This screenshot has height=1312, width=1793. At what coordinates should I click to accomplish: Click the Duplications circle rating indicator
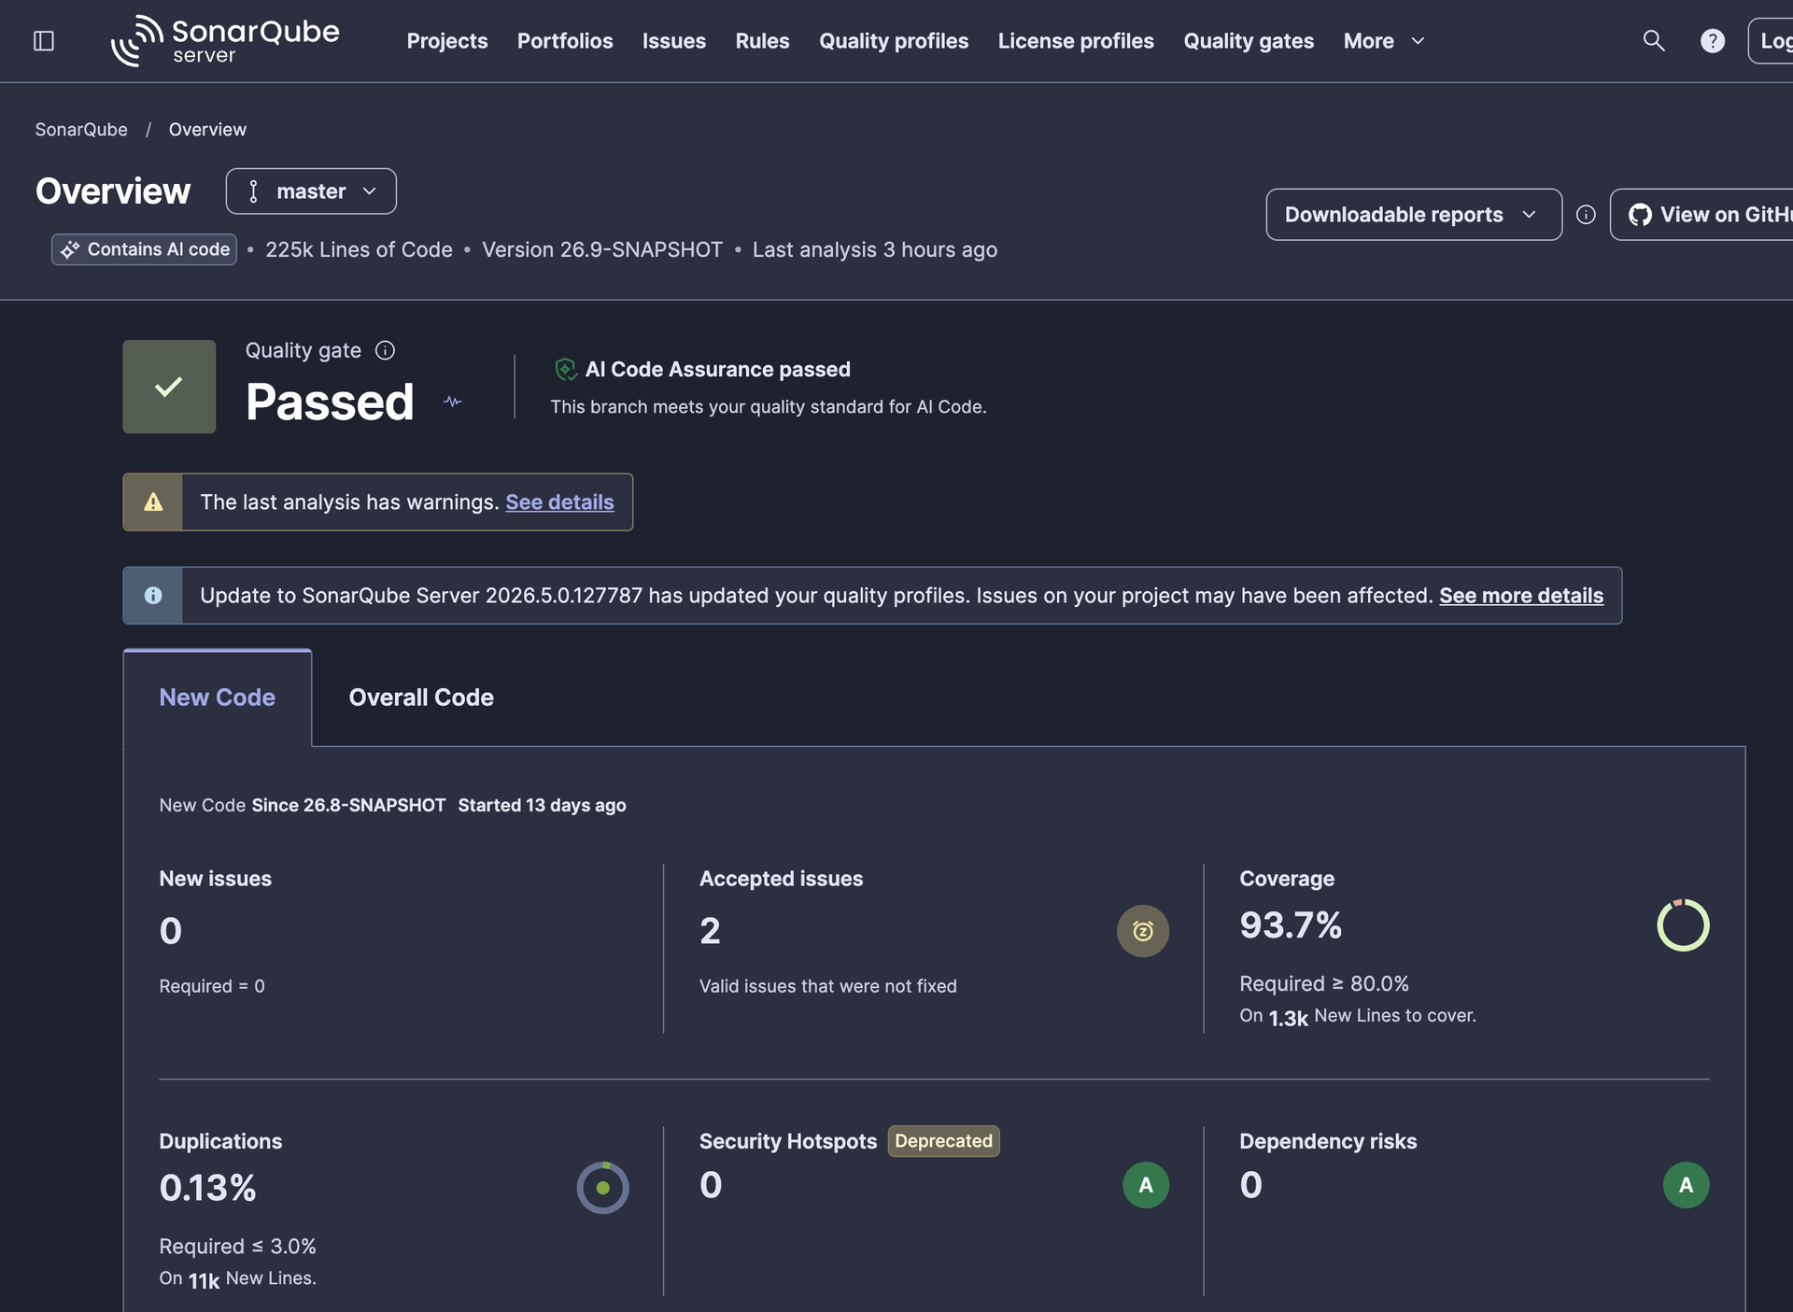click(602, 1188)
